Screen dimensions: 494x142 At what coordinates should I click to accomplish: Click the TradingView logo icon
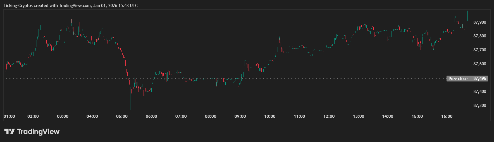click(x=9, y=131)
